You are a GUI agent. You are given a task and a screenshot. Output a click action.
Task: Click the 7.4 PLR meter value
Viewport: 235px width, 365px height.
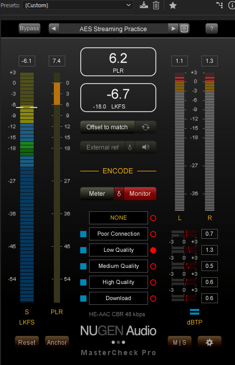57,61
